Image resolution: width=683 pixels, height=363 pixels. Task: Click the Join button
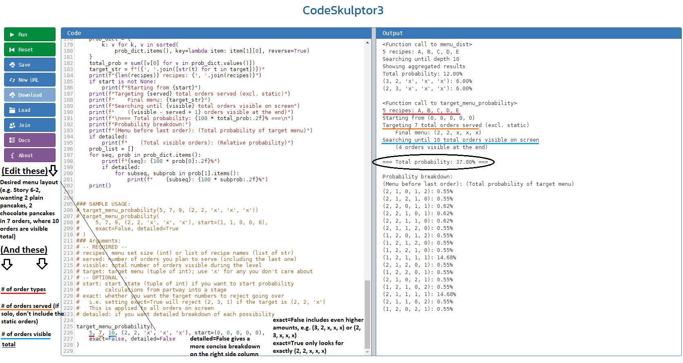[30, 125]
